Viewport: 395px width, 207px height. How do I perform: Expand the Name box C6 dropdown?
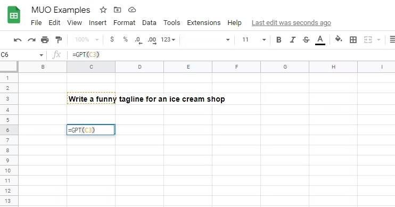[41, 55]
